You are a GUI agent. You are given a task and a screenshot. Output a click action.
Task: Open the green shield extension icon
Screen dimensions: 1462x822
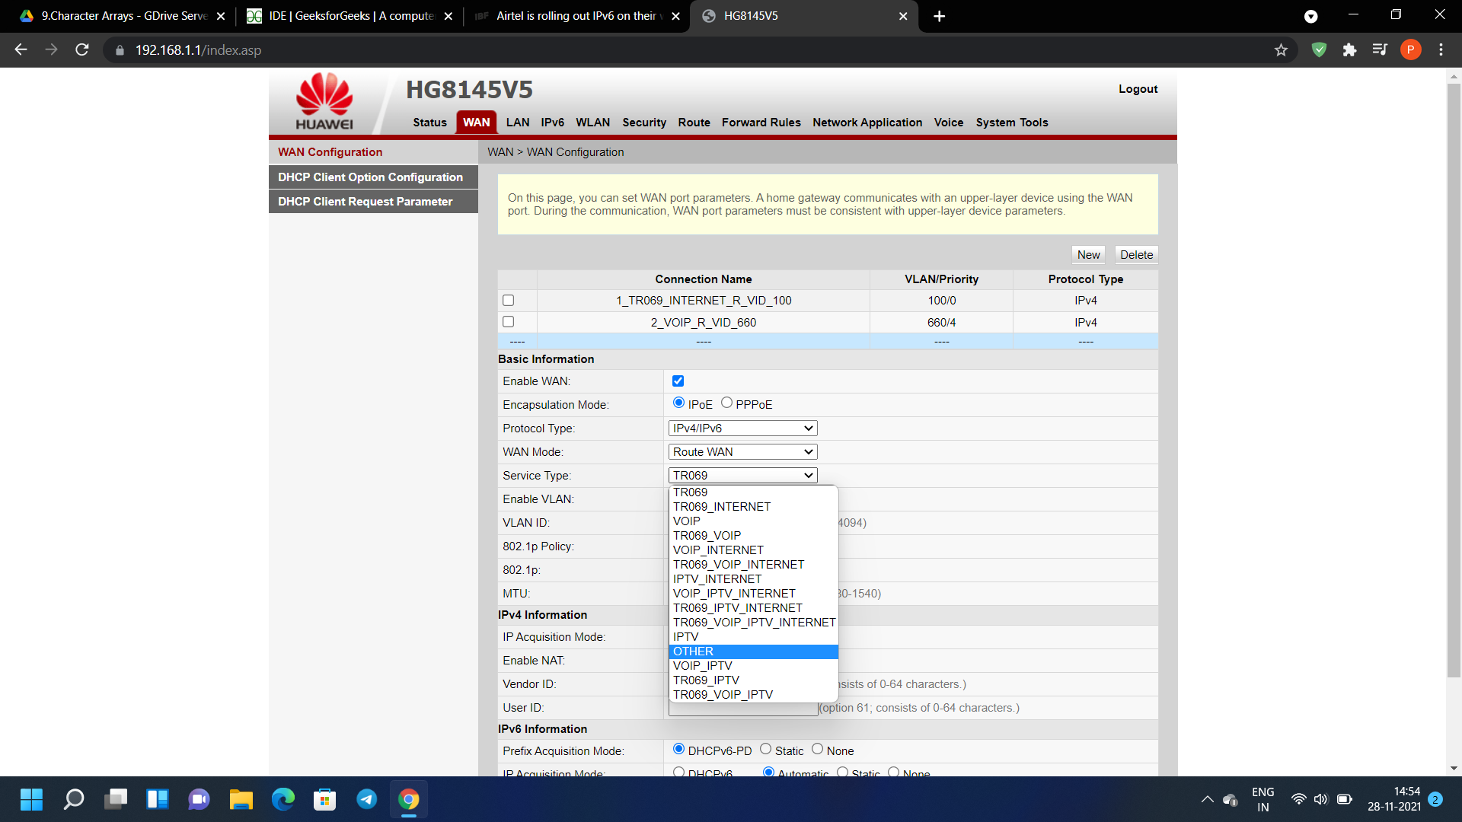(1319, 49)
